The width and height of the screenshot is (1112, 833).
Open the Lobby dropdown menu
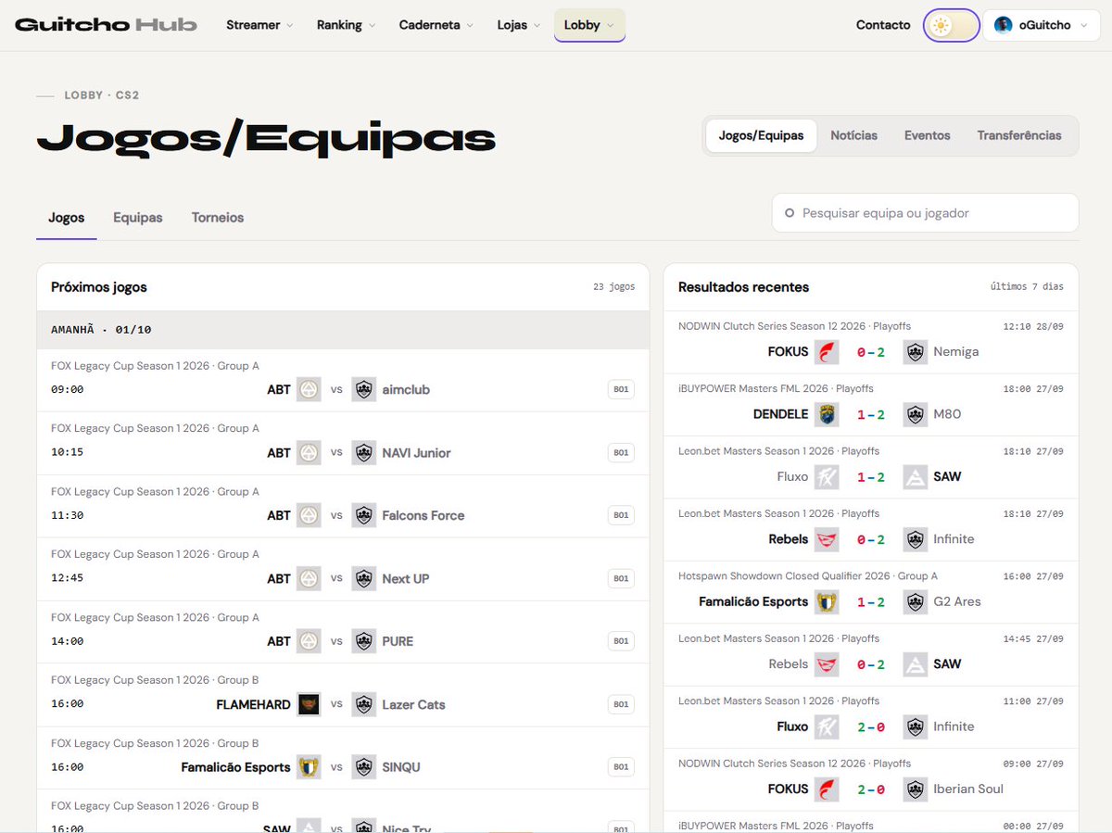(x=589, y=25)
